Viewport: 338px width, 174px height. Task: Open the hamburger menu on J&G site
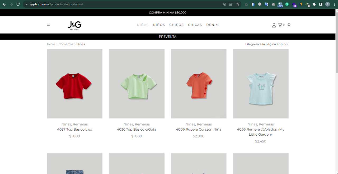point(48,25)
